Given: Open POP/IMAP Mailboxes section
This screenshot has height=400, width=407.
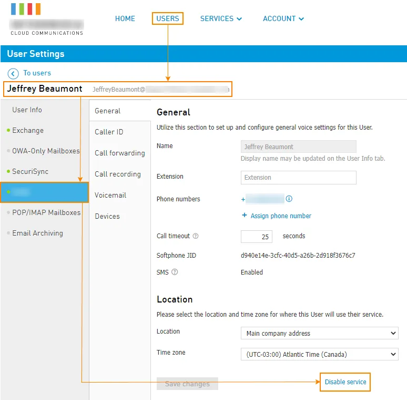Looking at the screenshot, I should click(46, 212).
